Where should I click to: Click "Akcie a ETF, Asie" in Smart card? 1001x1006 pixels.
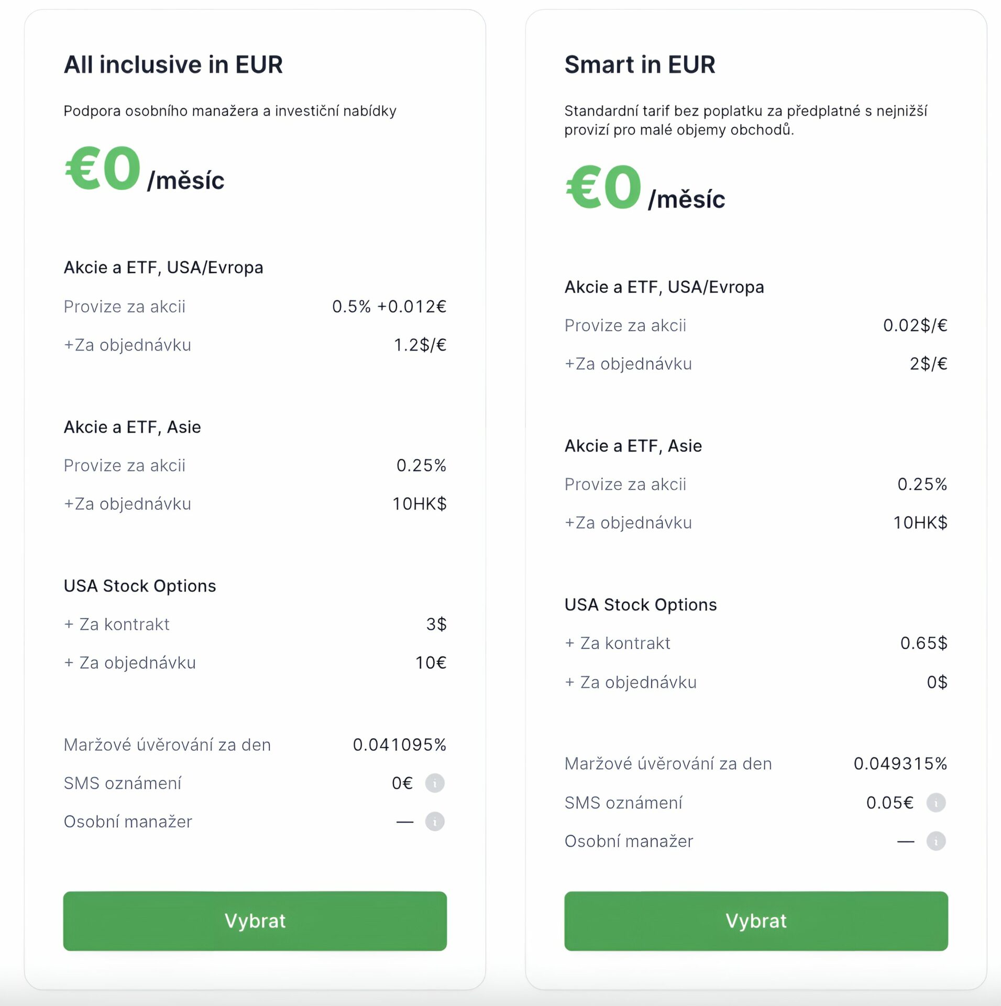tap(633, 446)
